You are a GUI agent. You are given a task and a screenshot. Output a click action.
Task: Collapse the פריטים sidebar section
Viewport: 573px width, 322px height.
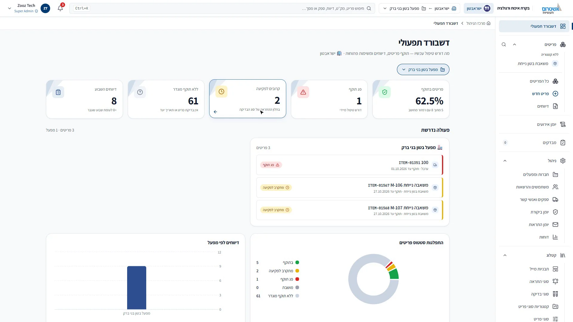(515, 44)
